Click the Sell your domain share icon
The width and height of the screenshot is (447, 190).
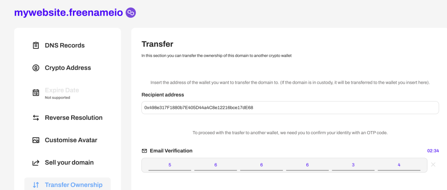36,163
